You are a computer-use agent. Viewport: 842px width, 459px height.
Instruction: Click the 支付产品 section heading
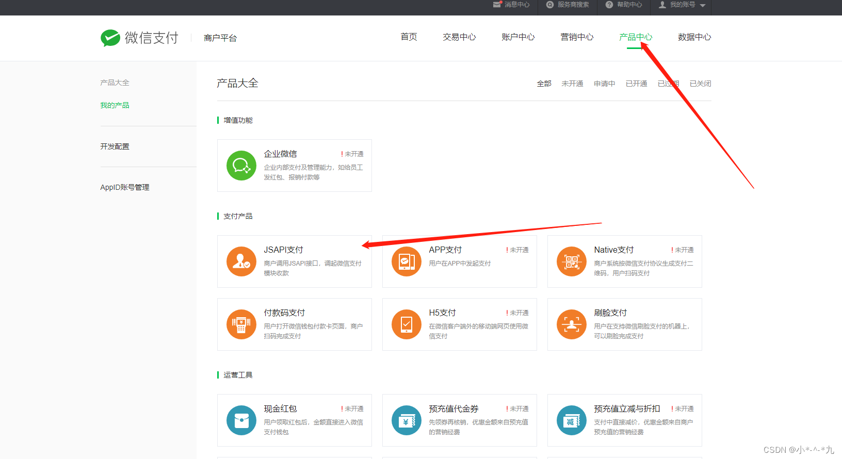(x=238, y=216)
